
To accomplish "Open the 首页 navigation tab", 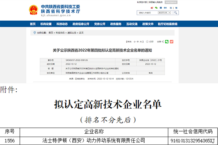I will click(x=33, y=24).
